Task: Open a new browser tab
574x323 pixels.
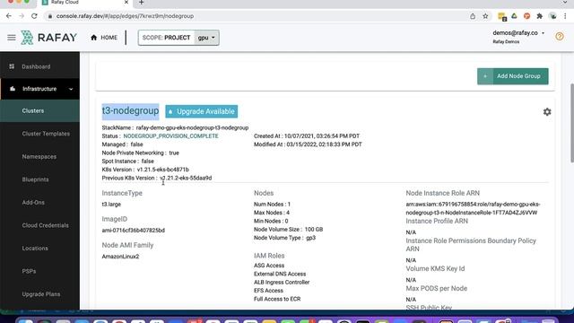Action: click(142, 3)
